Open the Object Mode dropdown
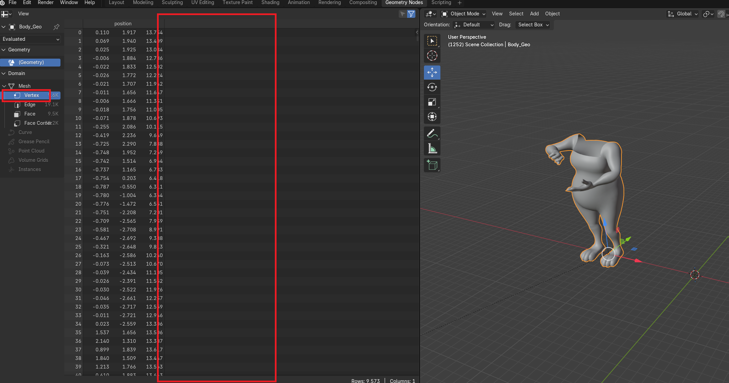Screen dimensions: 729x383 tap(463, 14)
